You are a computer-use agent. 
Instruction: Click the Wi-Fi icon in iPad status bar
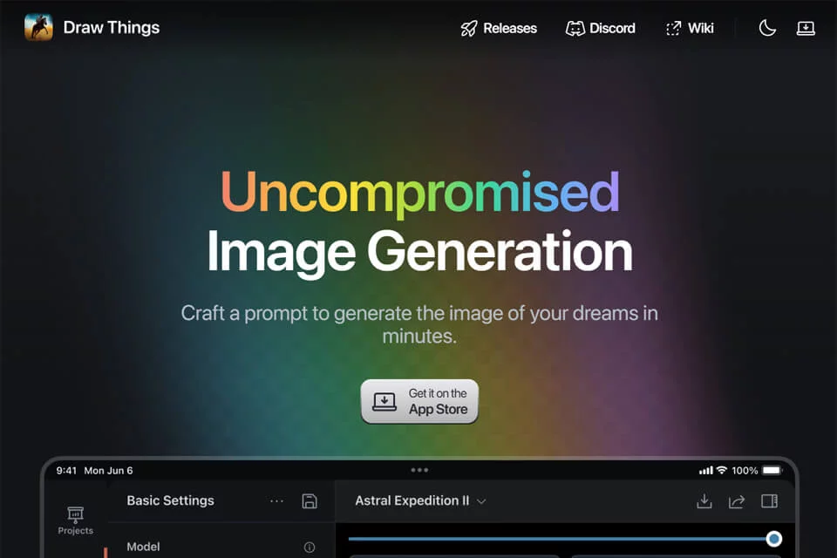point(722,470)
